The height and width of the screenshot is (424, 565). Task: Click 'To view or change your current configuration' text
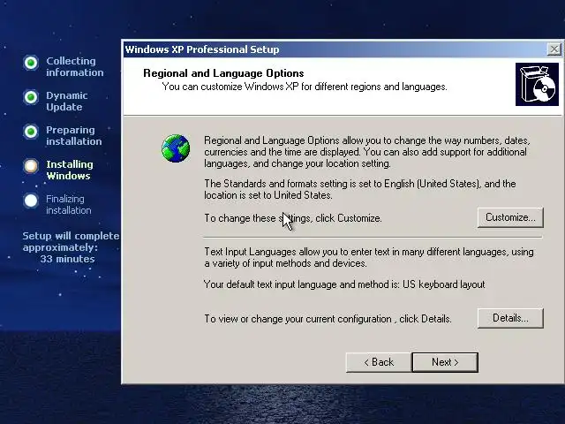tap(328, 319)
